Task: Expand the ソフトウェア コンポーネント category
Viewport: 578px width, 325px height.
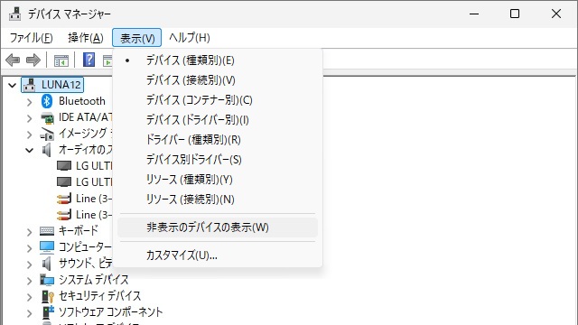Action: [x=30, y=313]
